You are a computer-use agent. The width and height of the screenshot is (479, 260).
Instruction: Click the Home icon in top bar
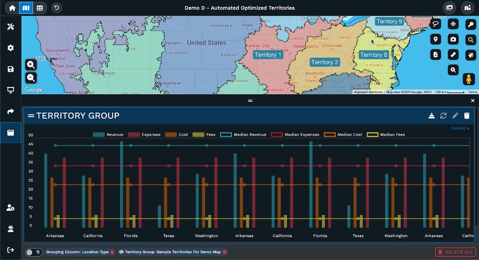[x=12, y=8]
